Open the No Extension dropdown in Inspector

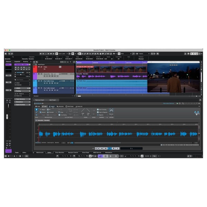pyautogui.click(x=22, y=85)
